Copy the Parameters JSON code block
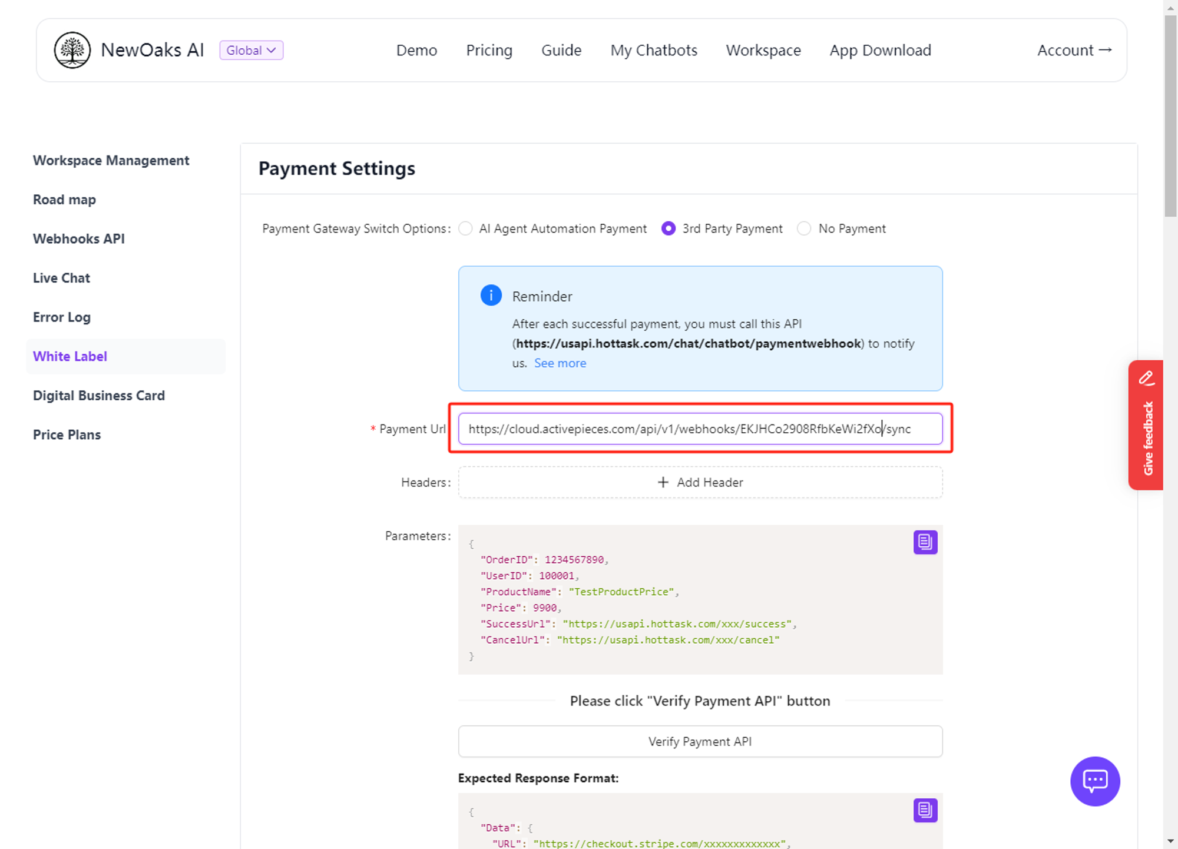The image size is (1178, 849). [x=925, y=542]
